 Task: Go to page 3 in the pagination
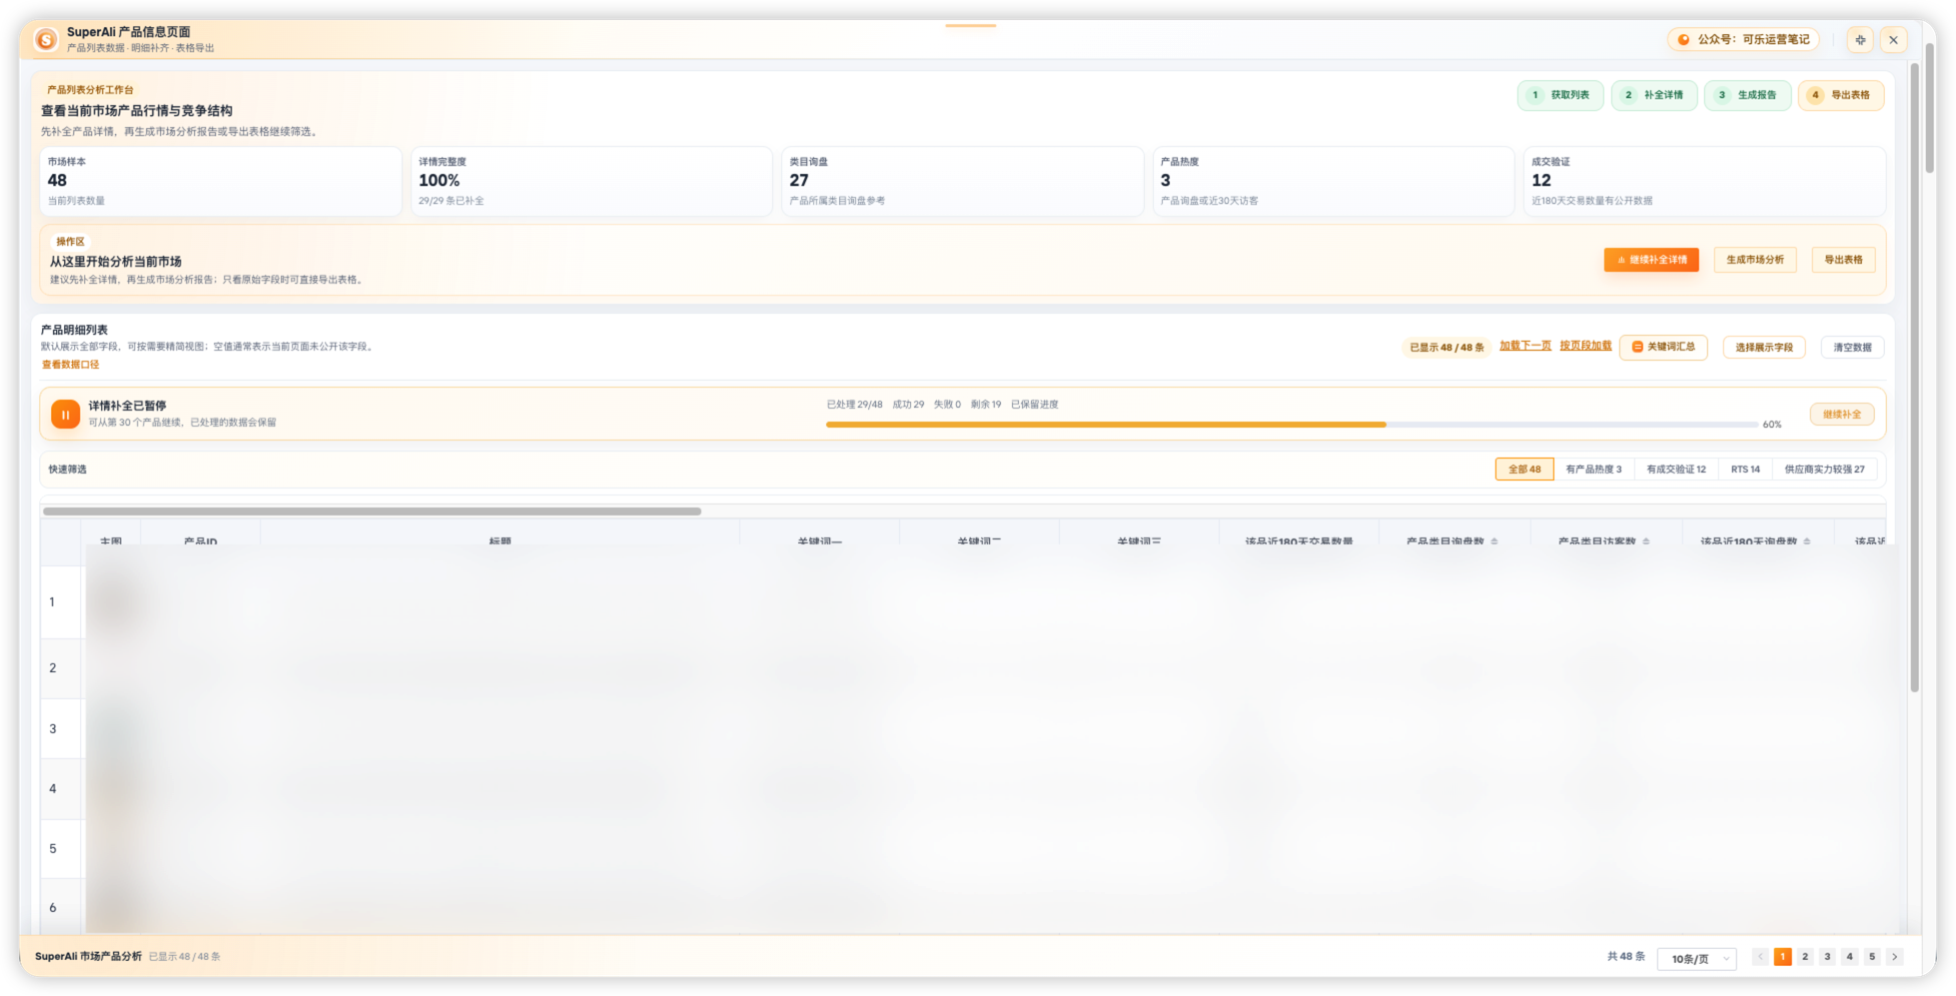tap(1827, 957)
